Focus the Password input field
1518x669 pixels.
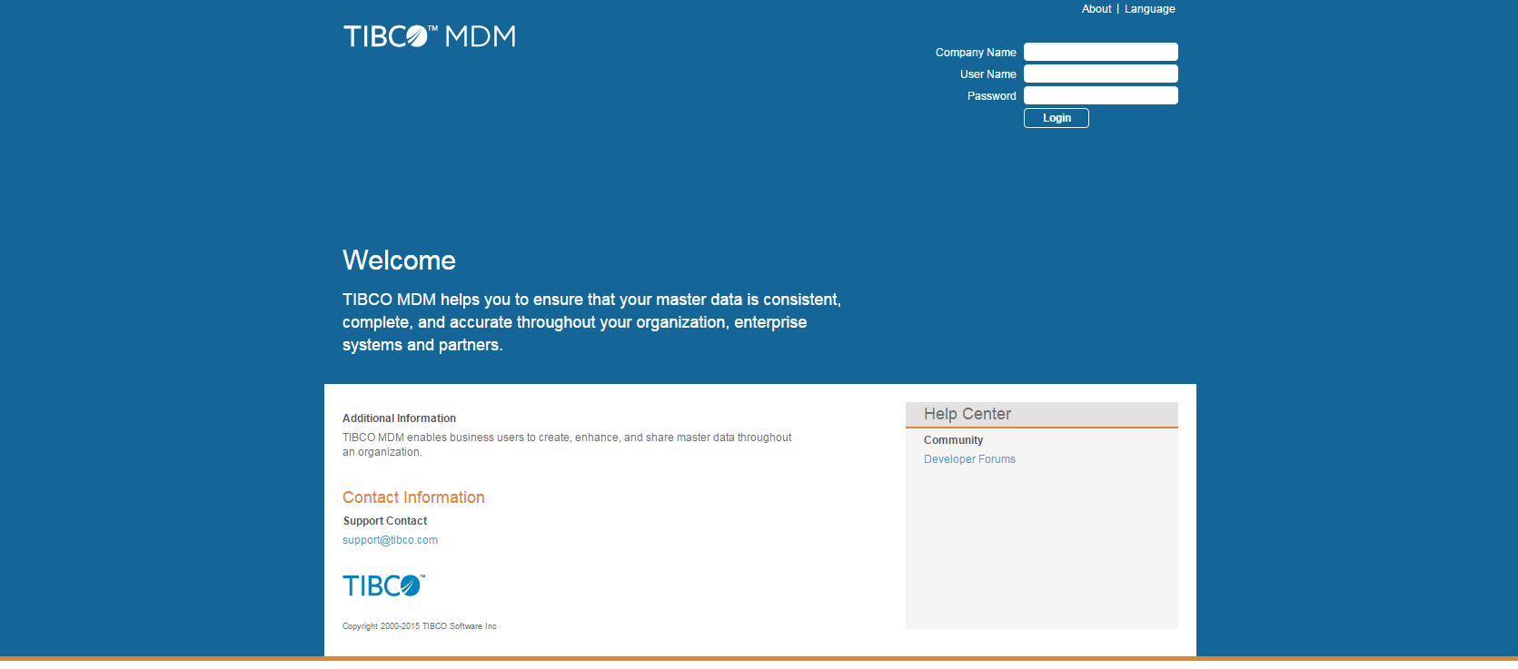coord(1100,95)
